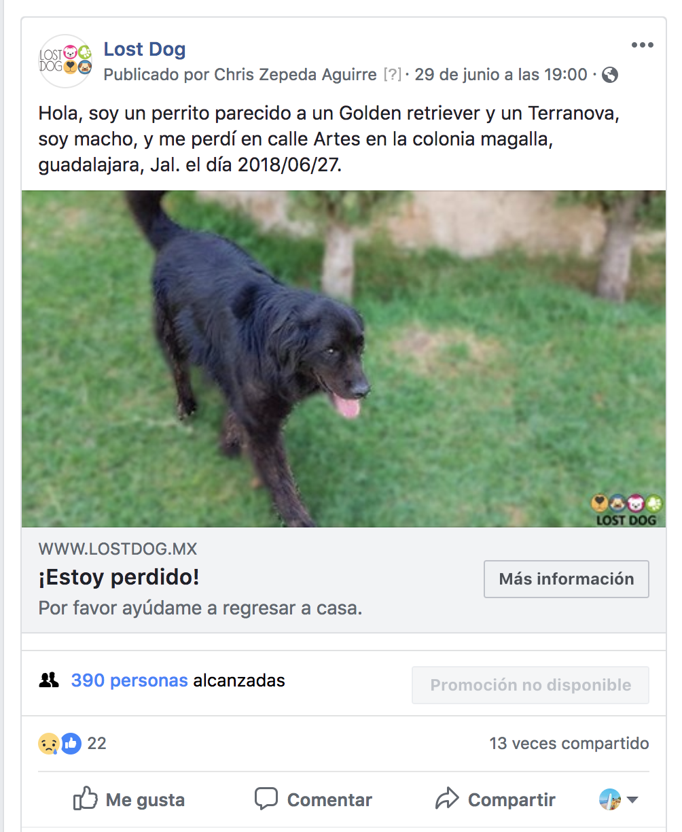Open the black dog photo
The height and width of the screenshot is (832, 682).
coord(344,359)
